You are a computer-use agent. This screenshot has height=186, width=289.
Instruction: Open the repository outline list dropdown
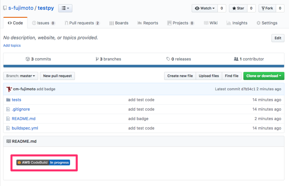(65, 8)
